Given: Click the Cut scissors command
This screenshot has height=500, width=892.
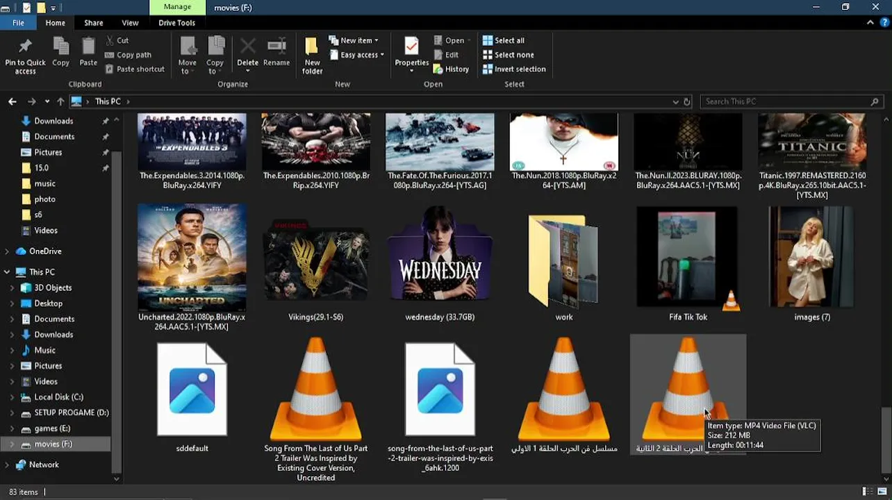Looking at the screenshot, I should point(117,40).
